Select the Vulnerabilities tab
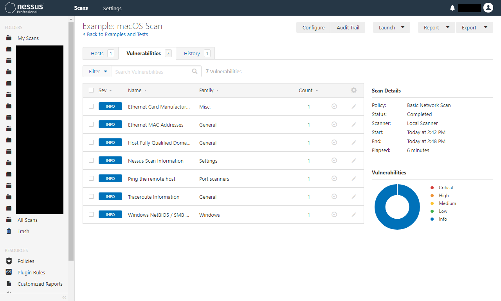The width and height of the screenshot is (501, 301). (147, 53)
